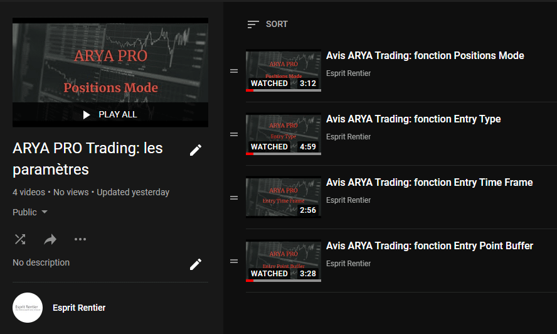Grab the drag handle for Entry Time Frame video
The image size is (557, 334).
coord(234,198)
